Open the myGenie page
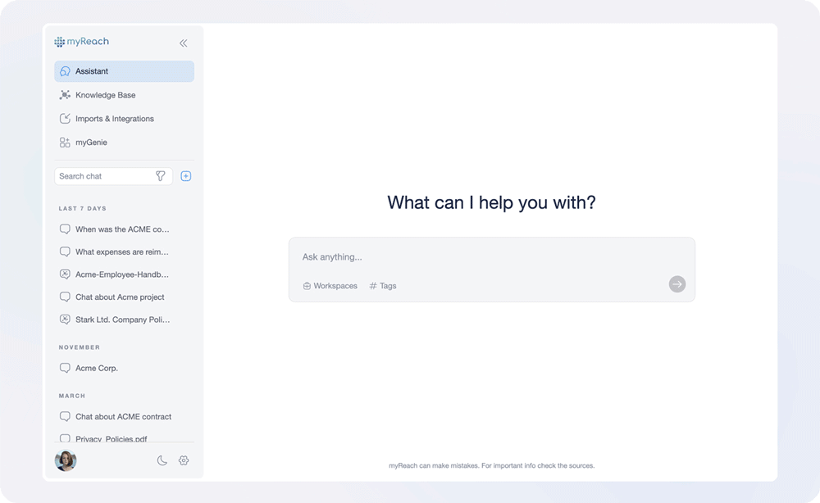820x503 pixels. coord(91,143)
